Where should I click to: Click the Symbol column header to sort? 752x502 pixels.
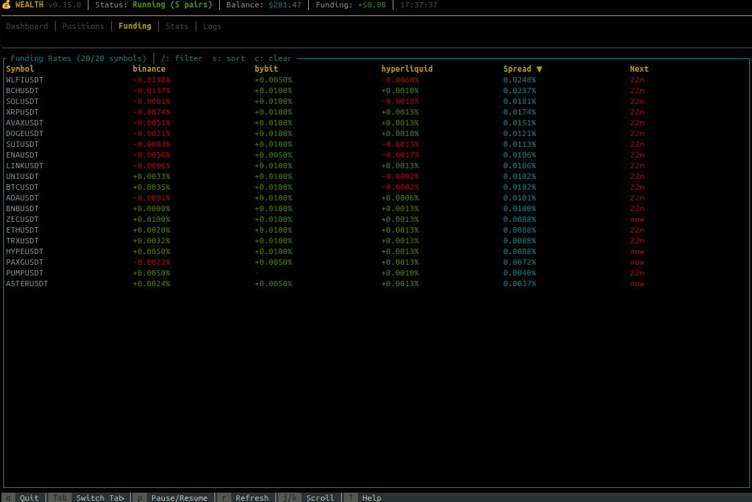click(x=19, y=68)
